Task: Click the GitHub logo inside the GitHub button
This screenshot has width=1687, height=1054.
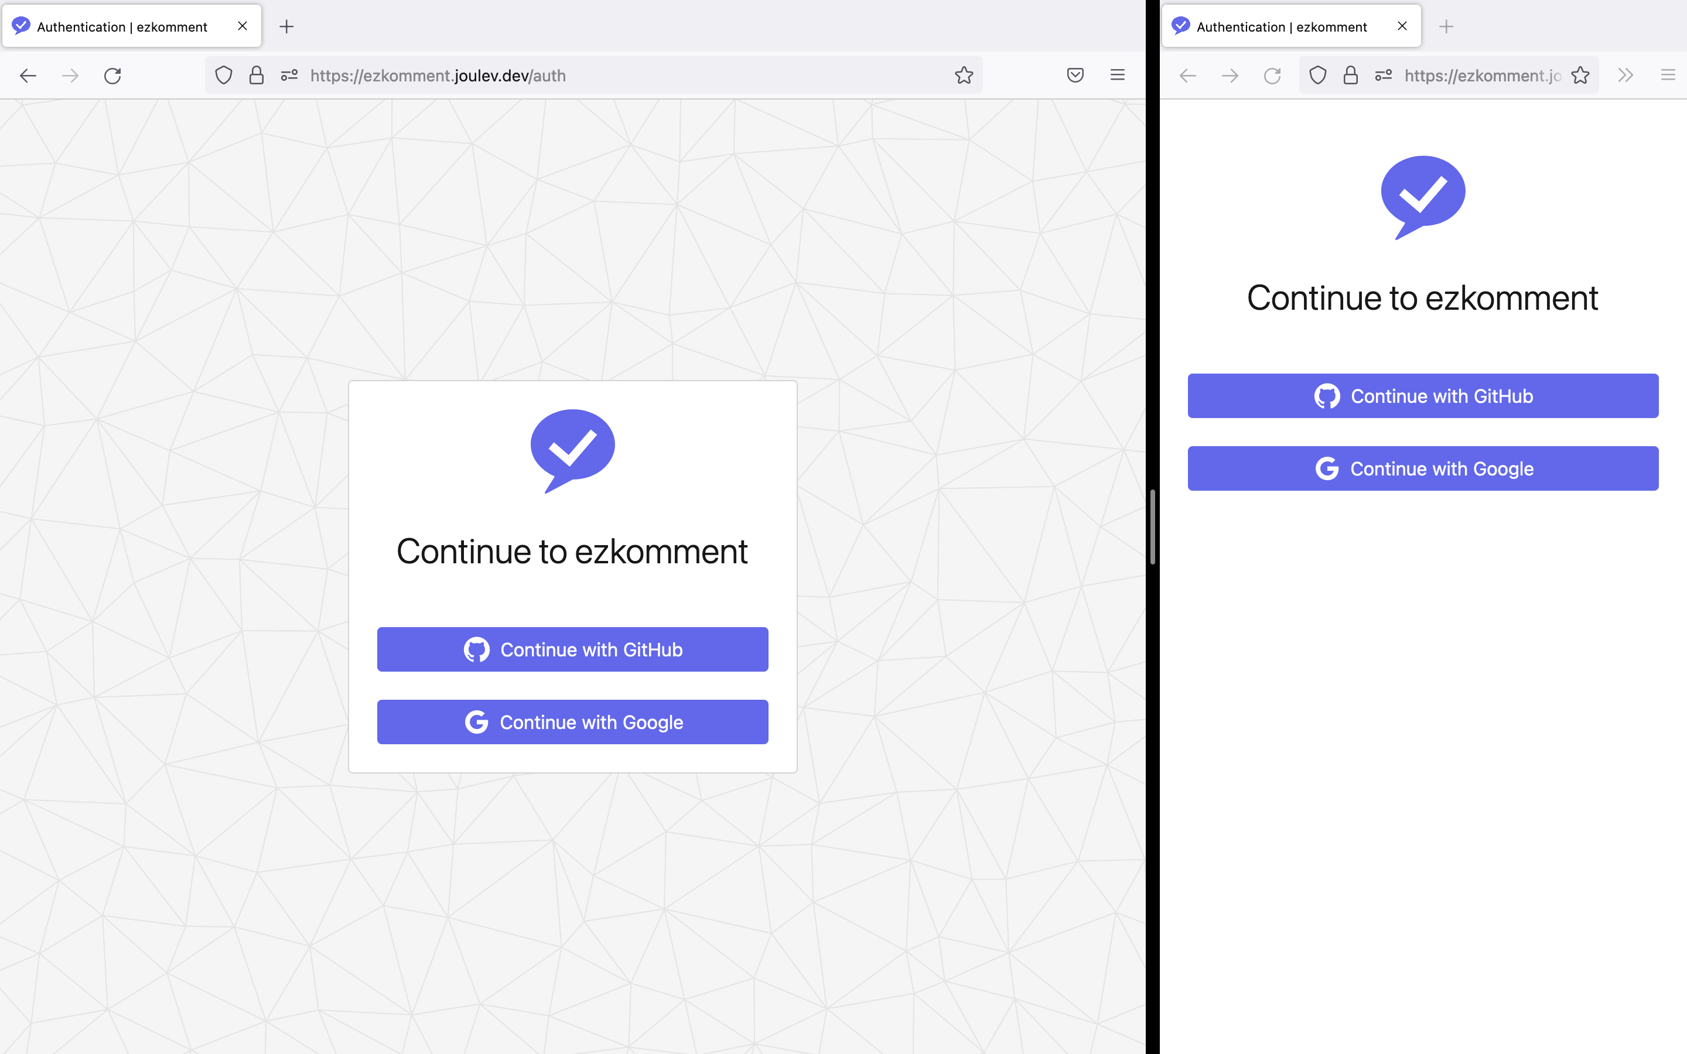Action: pos(477,649)
